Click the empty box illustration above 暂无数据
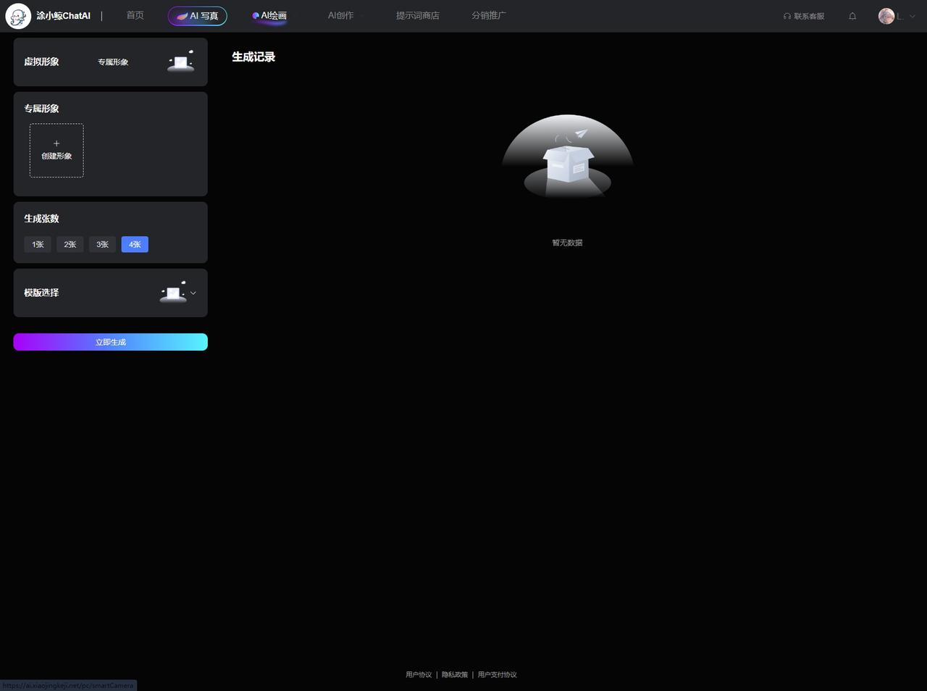This screenshot has width=927, height=691. pos(568,159)
